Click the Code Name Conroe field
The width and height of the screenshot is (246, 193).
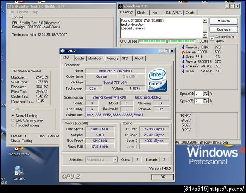click(x=101, y=77)
